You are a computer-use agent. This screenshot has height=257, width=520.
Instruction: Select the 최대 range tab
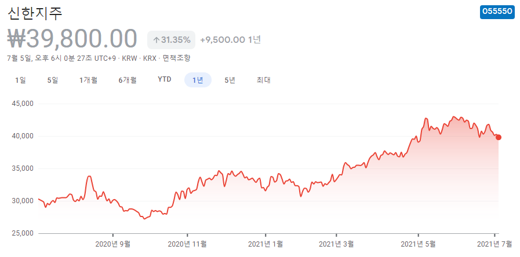tap(264, 80)
